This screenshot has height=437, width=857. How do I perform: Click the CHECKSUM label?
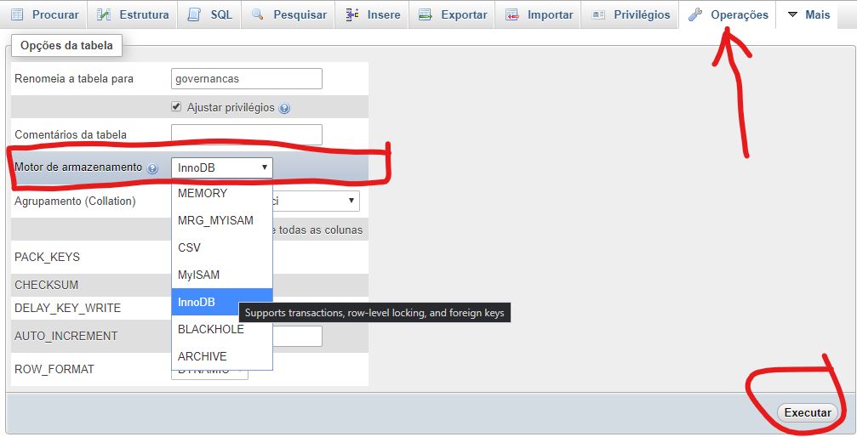point(47,285)
